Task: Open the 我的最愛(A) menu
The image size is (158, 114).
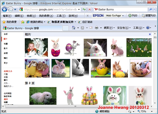Action: pyautogui.click(x=46, y=16)
